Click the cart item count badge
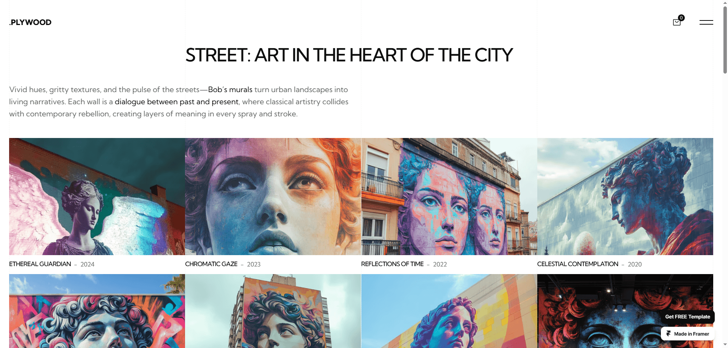This screenshot has width=728, height=348. coord(681,18)
